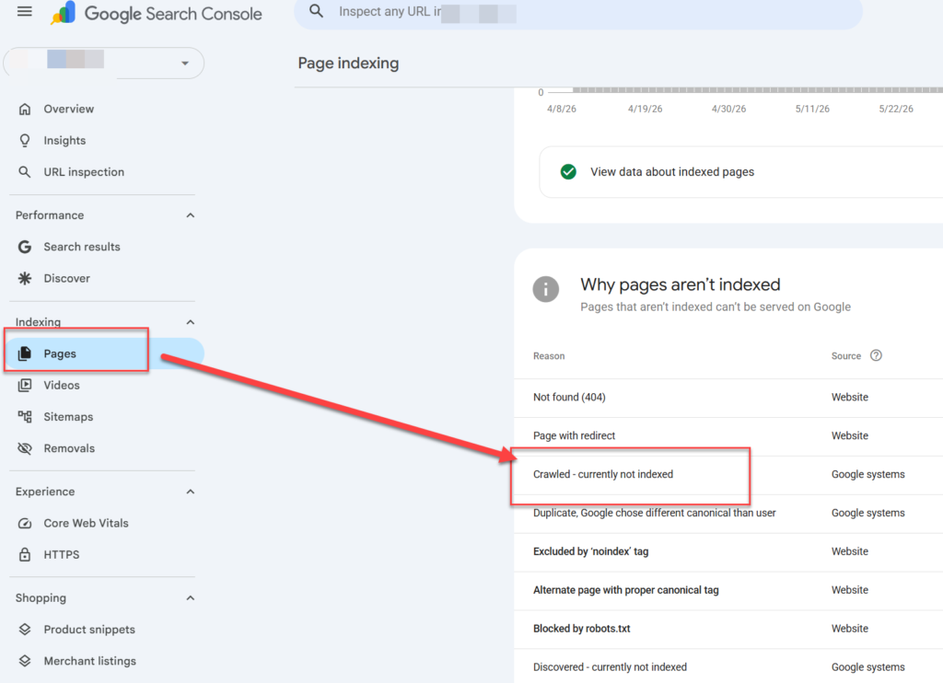Collapse the Experience section
The image size is (943, 683).
191,492
